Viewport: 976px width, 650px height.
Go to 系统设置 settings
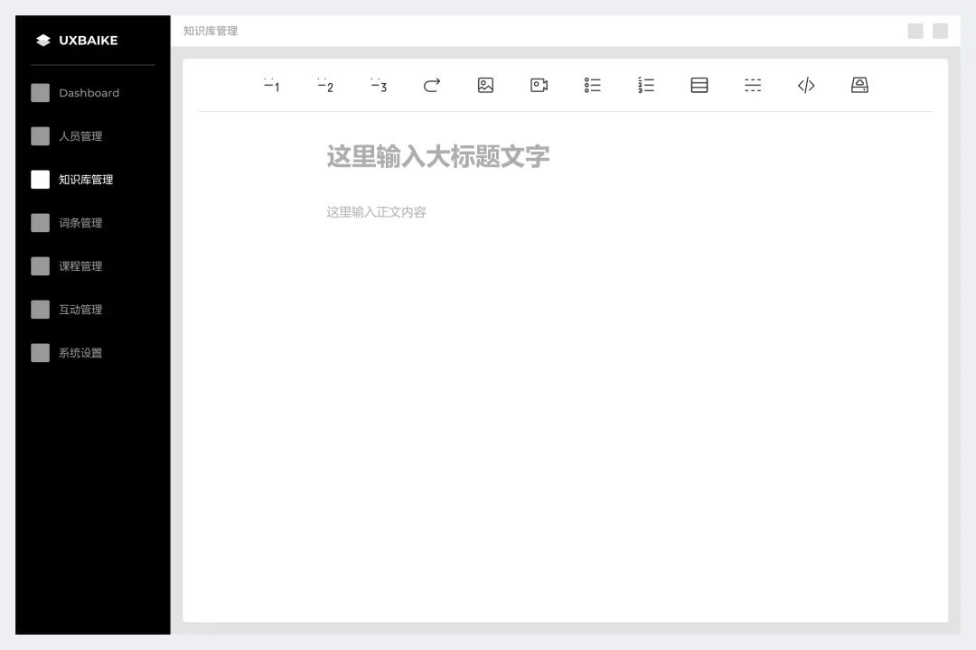[x=81, y=353]
